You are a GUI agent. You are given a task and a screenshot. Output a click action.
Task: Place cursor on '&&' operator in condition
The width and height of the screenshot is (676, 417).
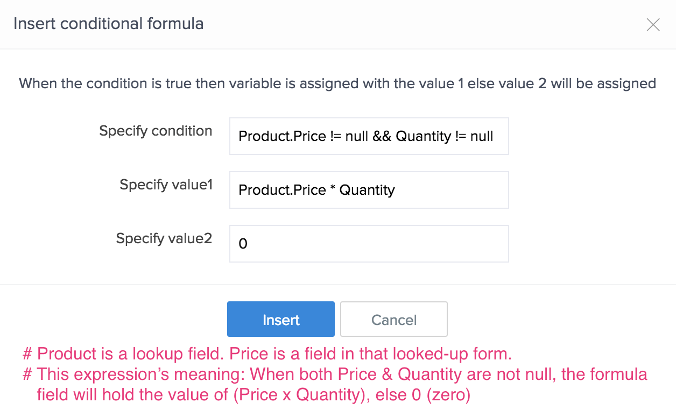tap(381, 137)
